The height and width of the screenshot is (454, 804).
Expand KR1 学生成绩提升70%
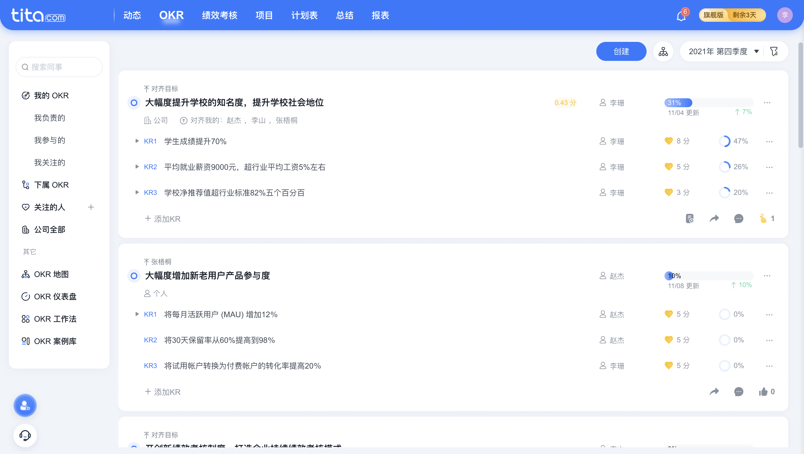tap(137, 141)
